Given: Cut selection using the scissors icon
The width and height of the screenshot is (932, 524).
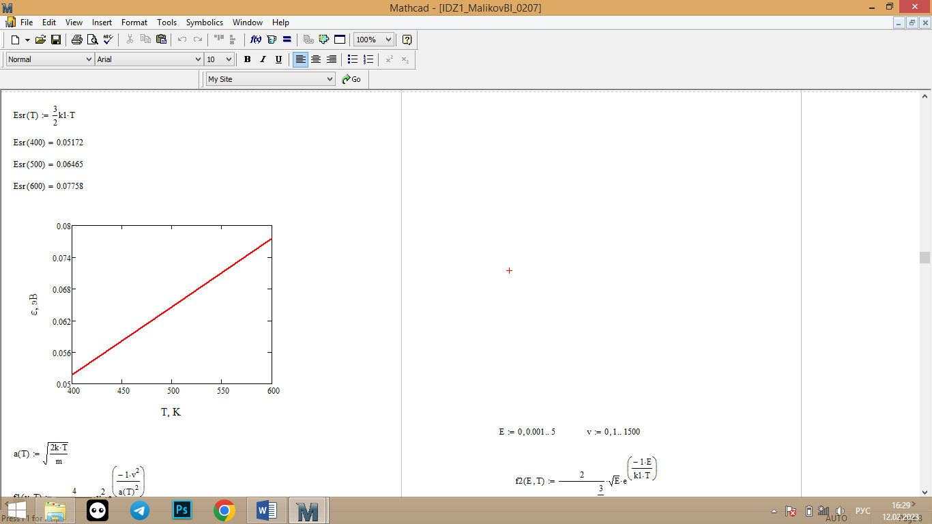Looking at the screenshot, I should click(130, 40).
